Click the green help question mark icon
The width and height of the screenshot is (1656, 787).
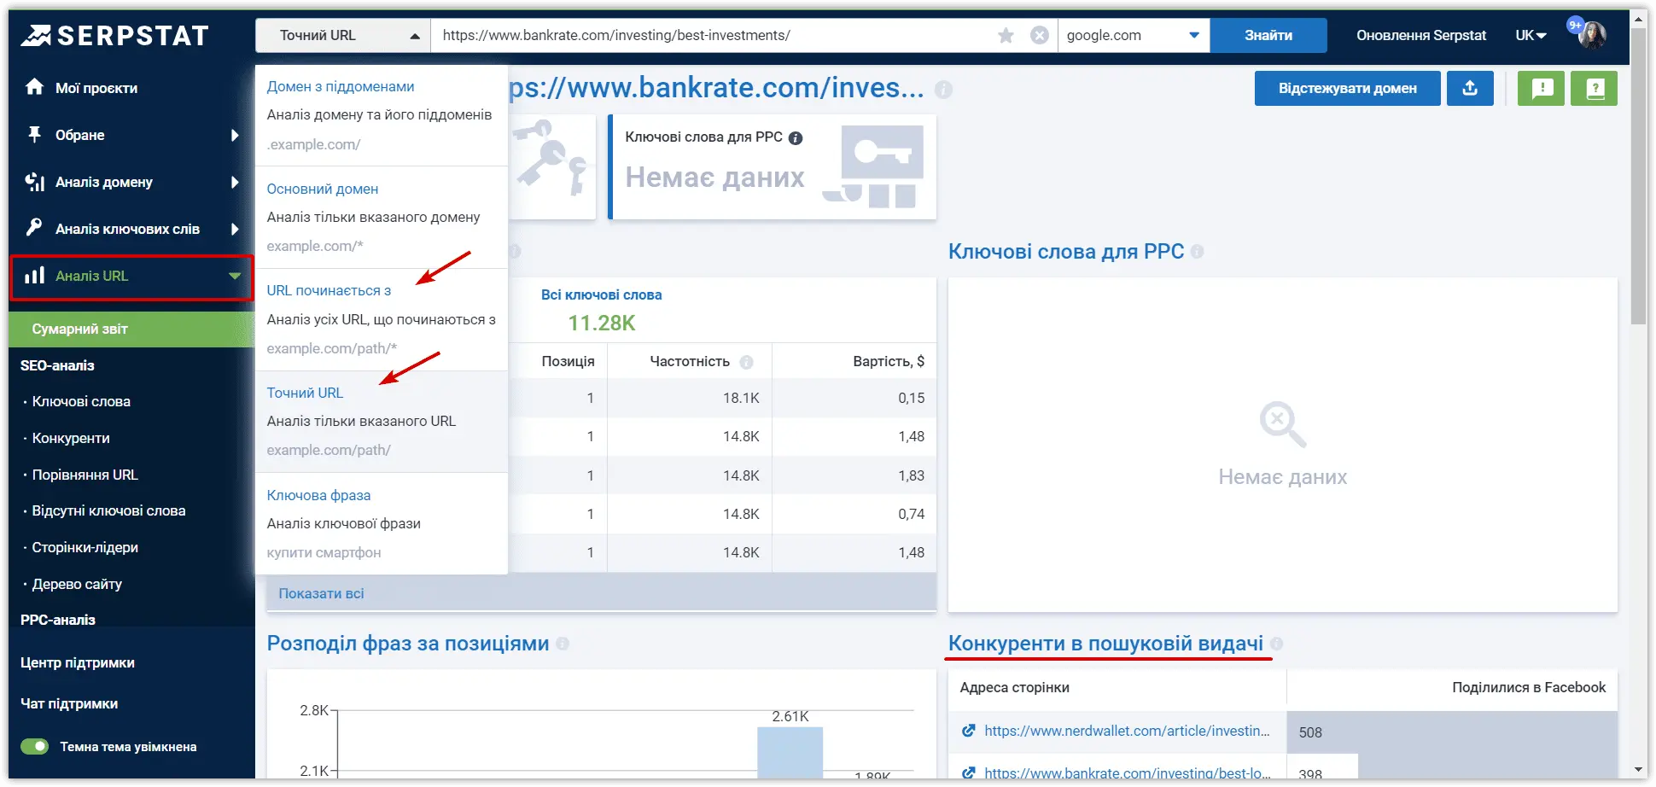[1595, 88]
